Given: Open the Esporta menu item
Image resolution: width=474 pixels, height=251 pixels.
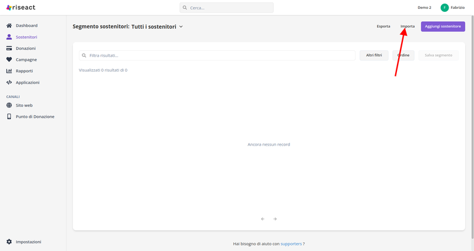Looking at the screenshot, I should [x=383, y=27].
